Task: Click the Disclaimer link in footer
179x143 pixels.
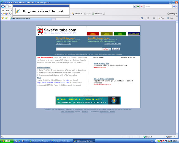Action: 48,109
